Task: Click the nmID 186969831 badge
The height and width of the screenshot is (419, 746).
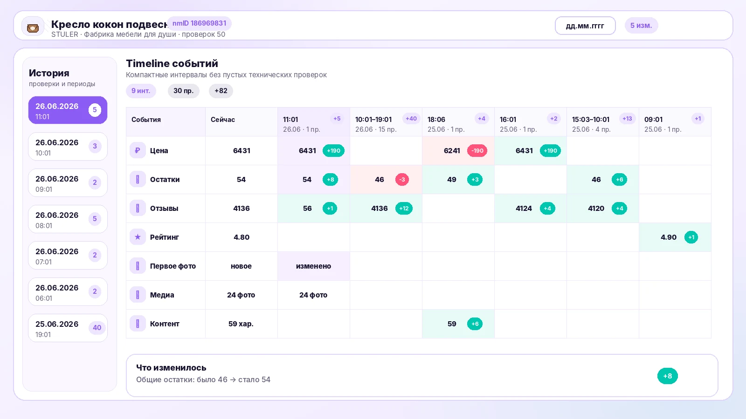Action: (199, 23)
